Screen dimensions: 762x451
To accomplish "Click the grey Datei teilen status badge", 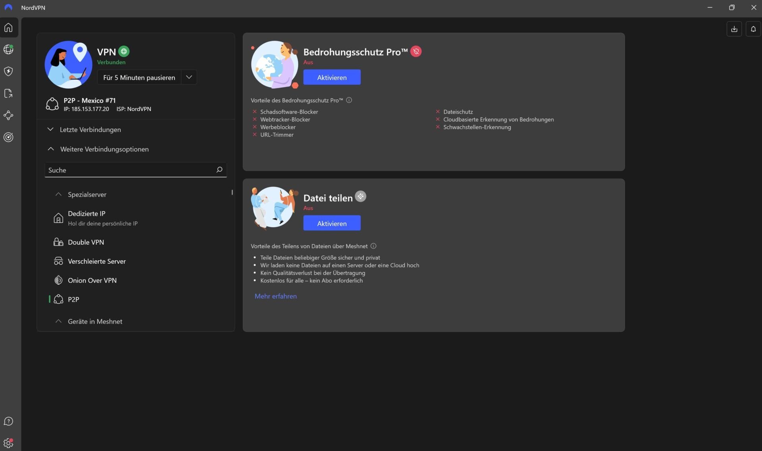I will [x=360, y=196].
